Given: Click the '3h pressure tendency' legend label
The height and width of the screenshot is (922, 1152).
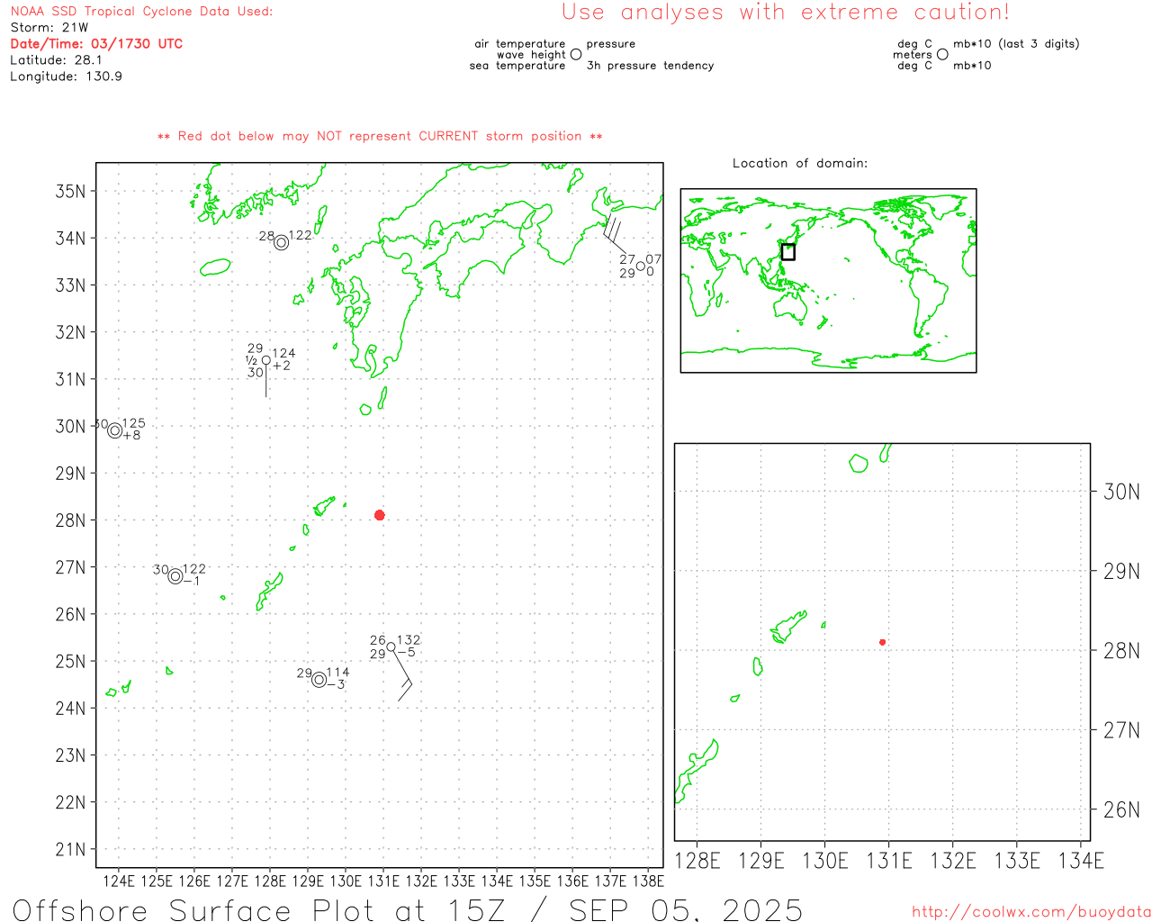Looking at the screenshot, I should pyautogui.click(x=650, y=66).
